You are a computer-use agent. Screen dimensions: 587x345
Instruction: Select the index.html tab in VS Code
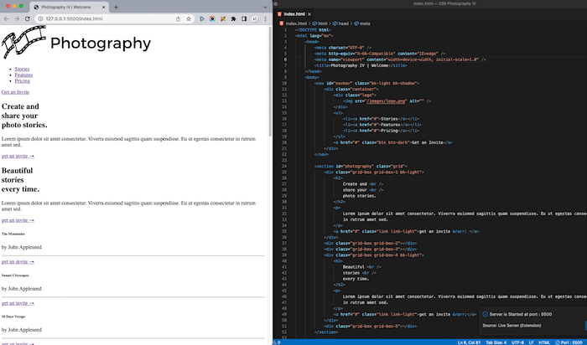point(293,14)
